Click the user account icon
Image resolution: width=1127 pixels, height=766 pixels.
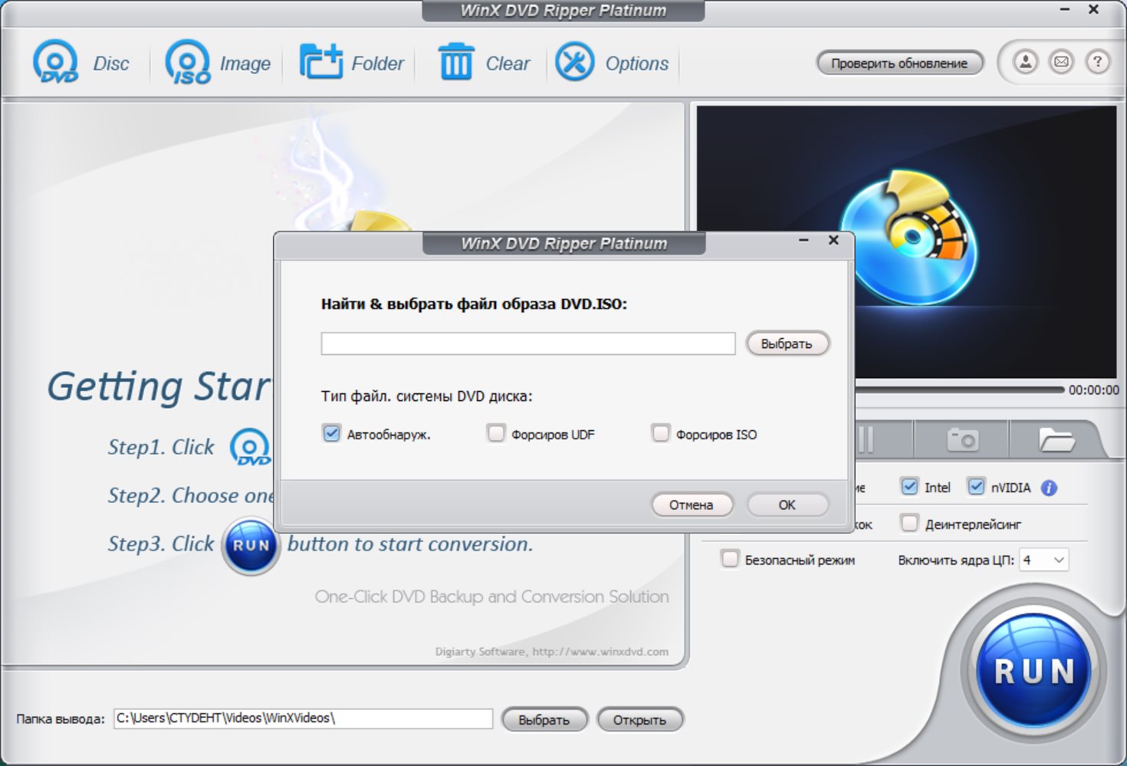1025,62
